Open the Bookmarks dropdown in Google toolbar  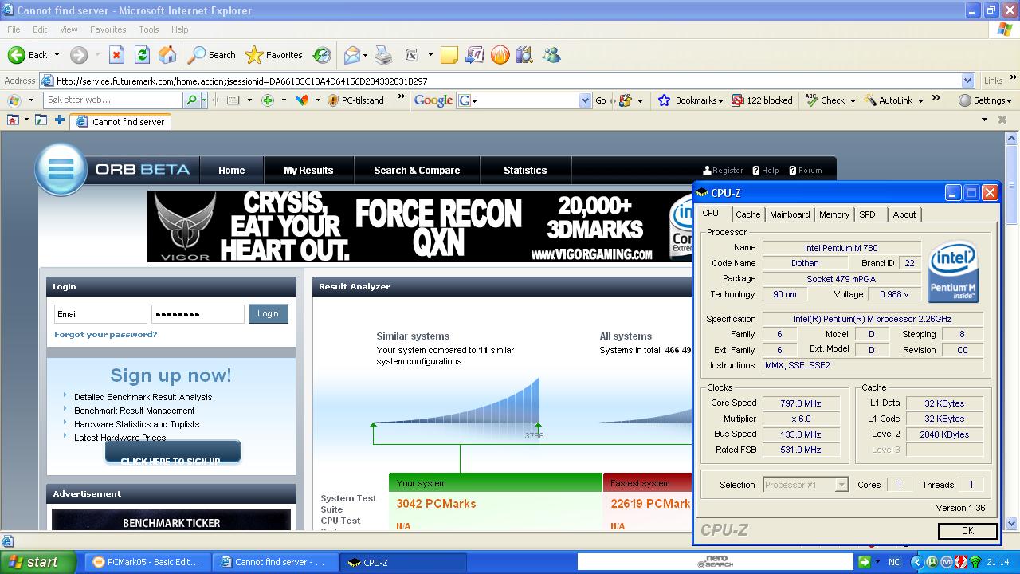pyautogui.click(x=720, y=101)
